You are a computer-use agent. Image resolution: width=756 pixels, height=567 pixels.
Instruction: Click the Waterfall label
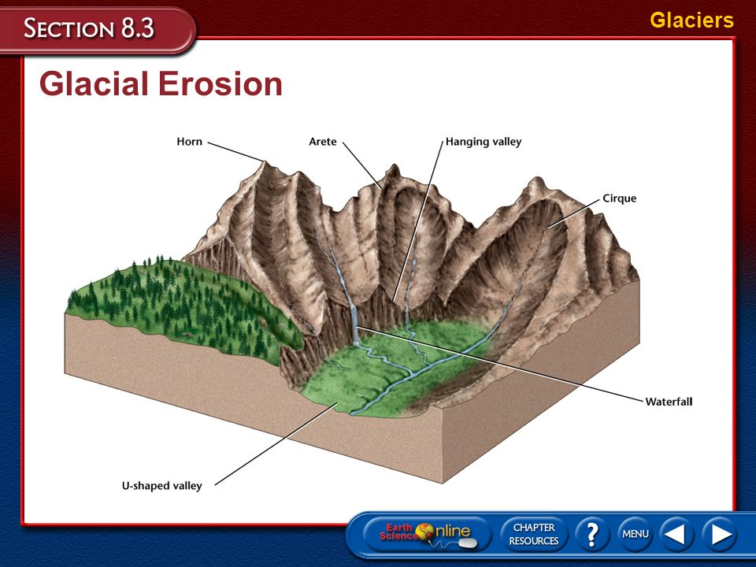tap(669, 402)
